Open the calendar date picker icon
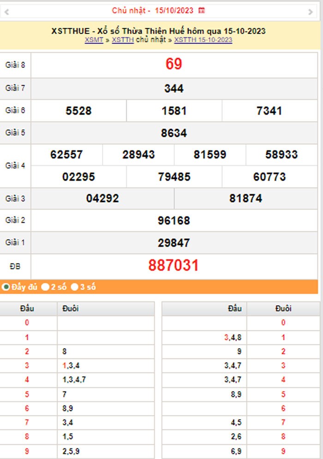Screen dimensions: 323x459 202,11
